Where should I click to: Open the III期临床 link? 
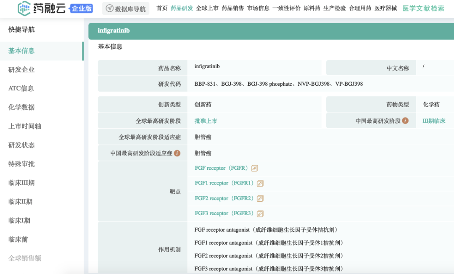(x=434, y=121)
